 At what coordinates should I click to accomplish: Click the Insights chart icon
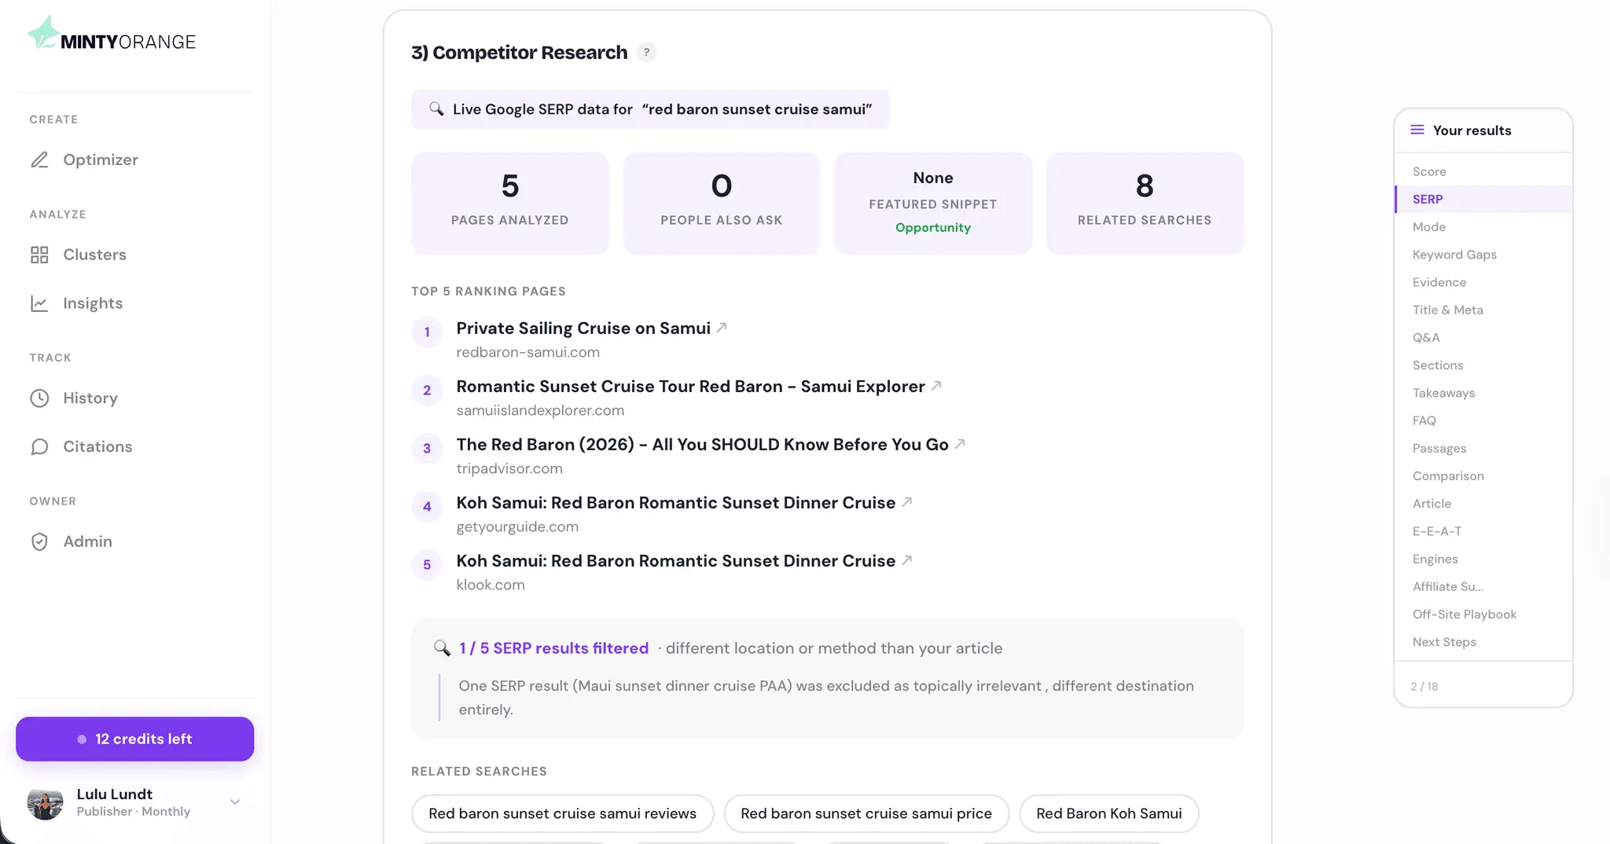point(39,303)
